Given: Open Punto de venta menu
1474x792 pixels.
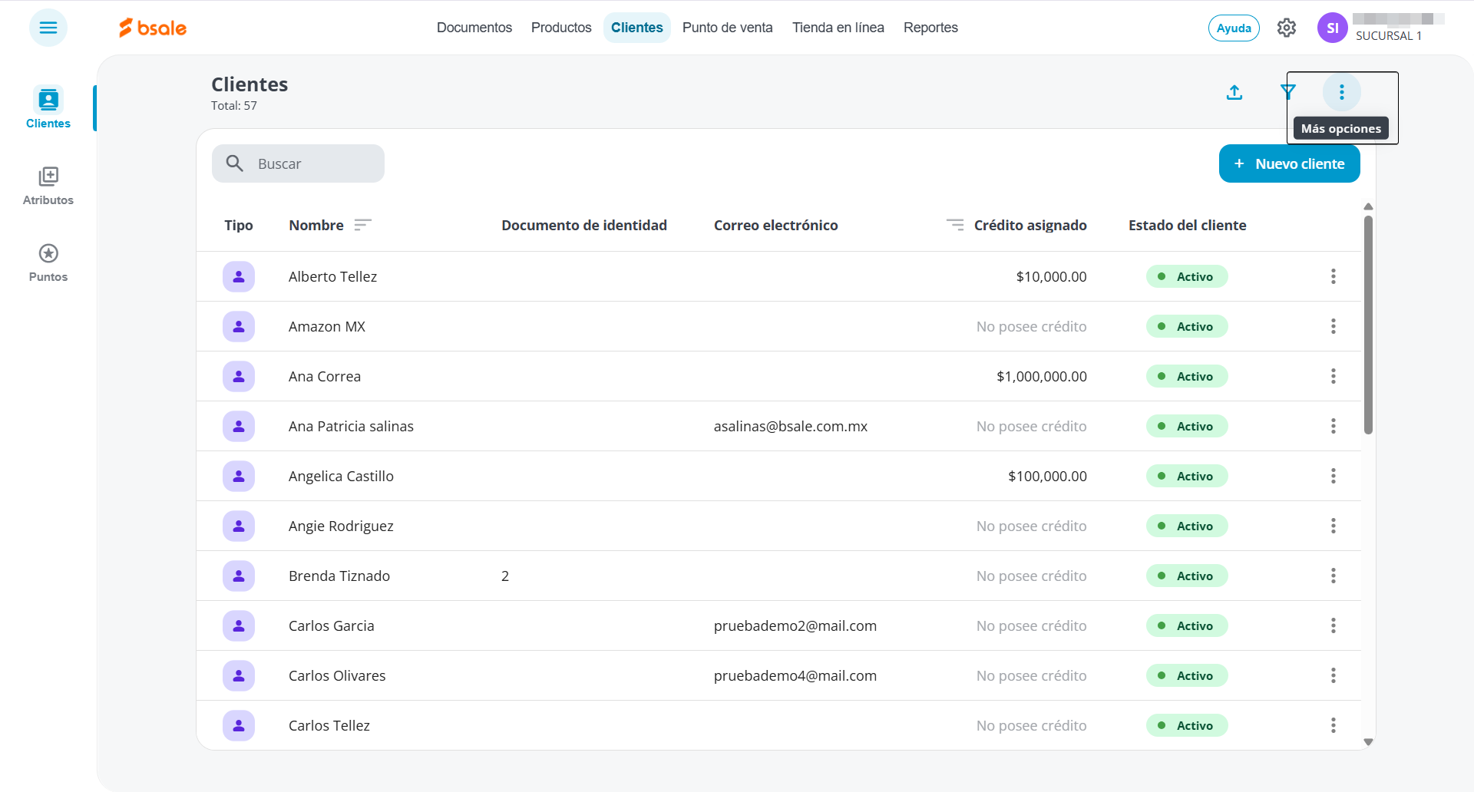Looking at the screenshot, I should tap(728, 28).
